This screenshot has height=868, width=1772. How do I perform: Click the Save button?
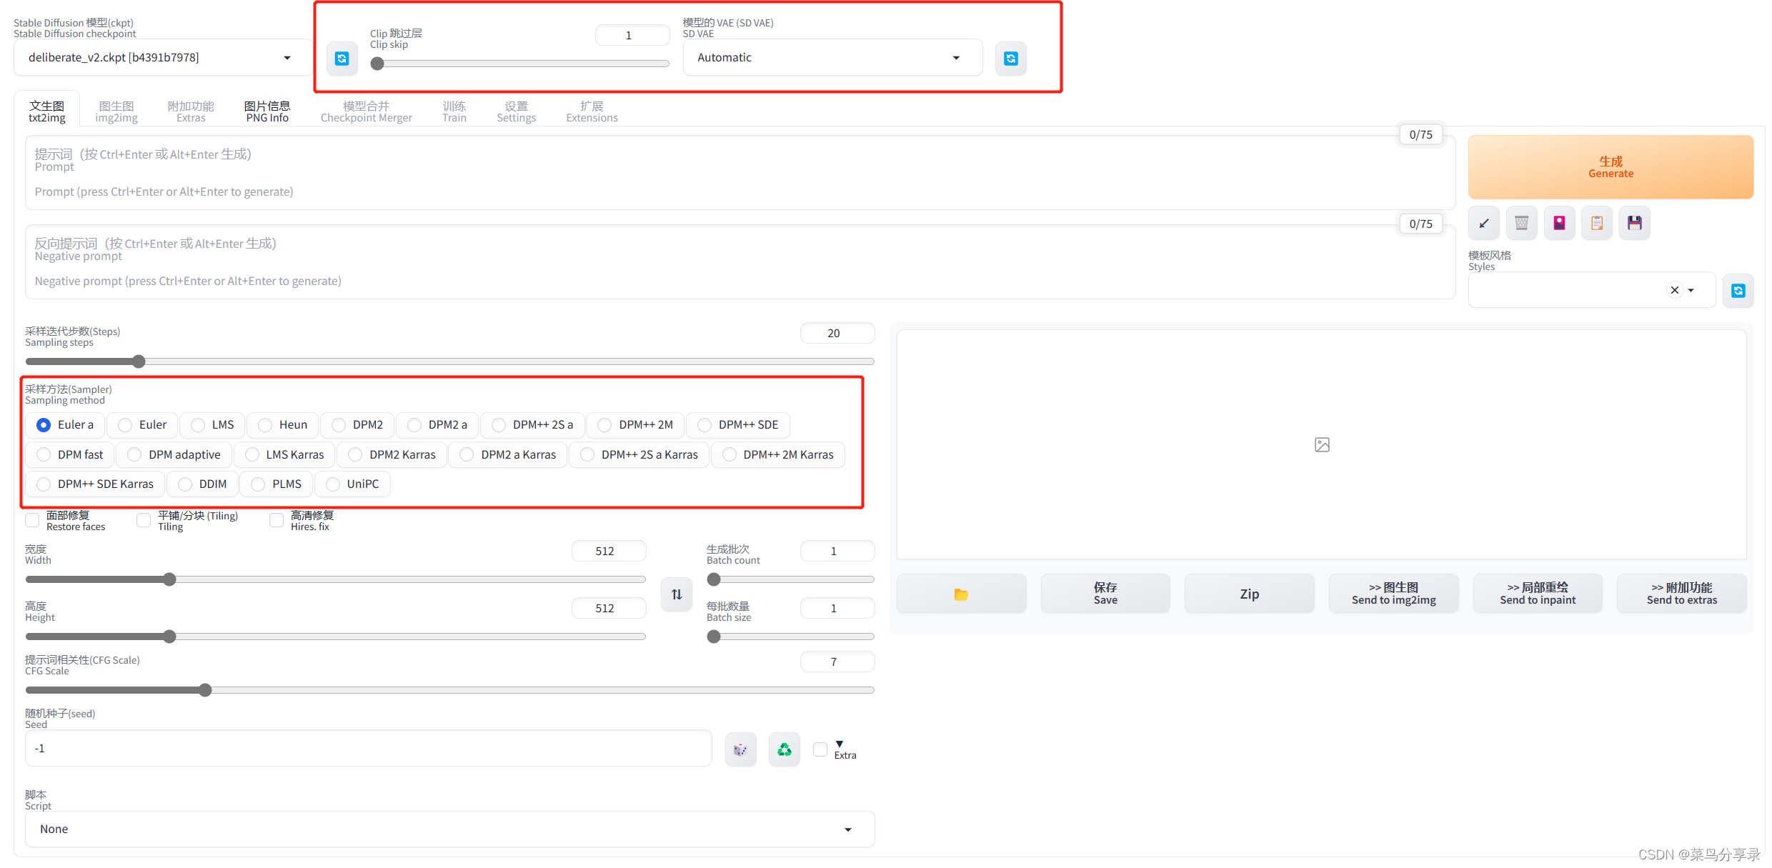click(x=1105, y=594)
